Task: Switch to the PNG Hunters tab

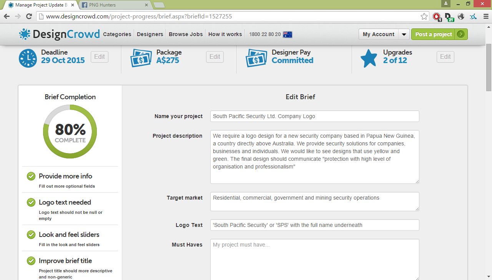Action: click(113, 5)
